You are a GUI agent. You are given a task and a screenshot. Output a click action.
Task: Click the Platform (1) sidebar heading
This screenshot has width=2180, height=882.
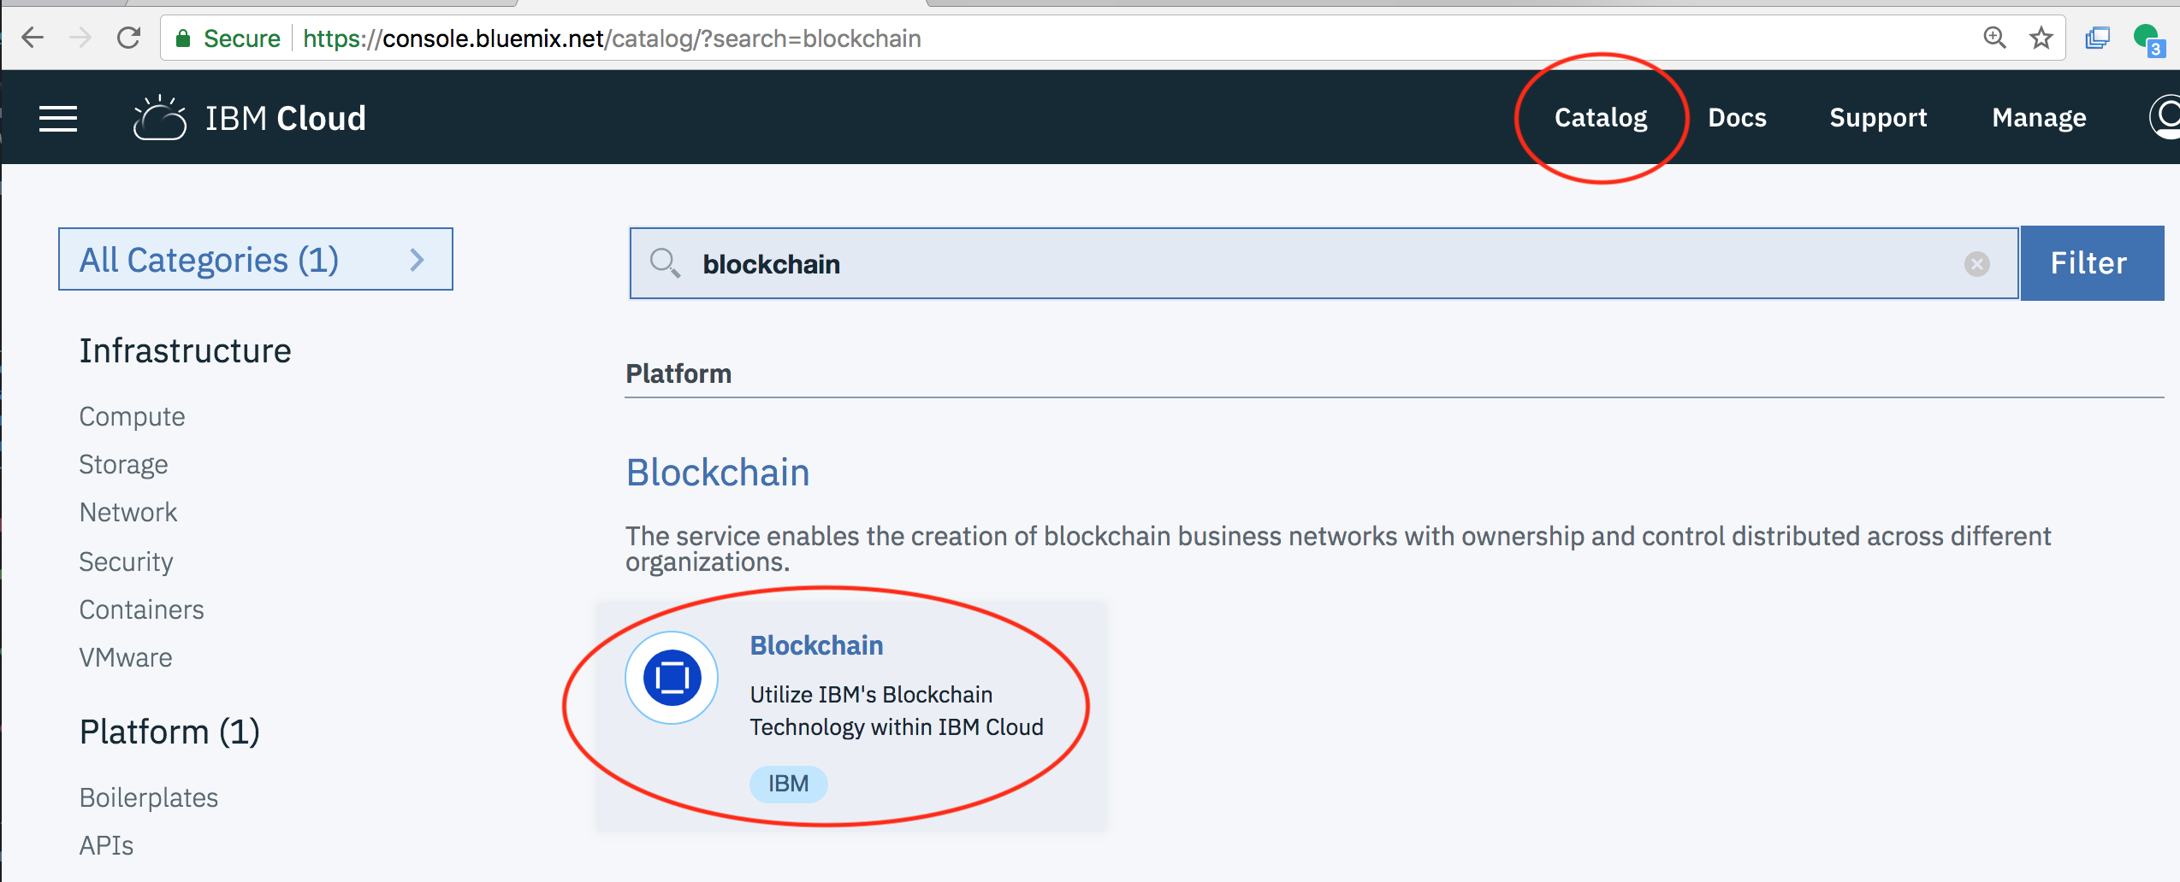coord(169,732)
